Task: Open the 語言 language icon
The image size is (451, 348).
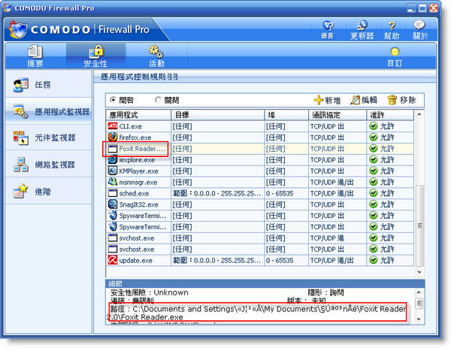Action: pyautogui.click(x=328, y=26)
